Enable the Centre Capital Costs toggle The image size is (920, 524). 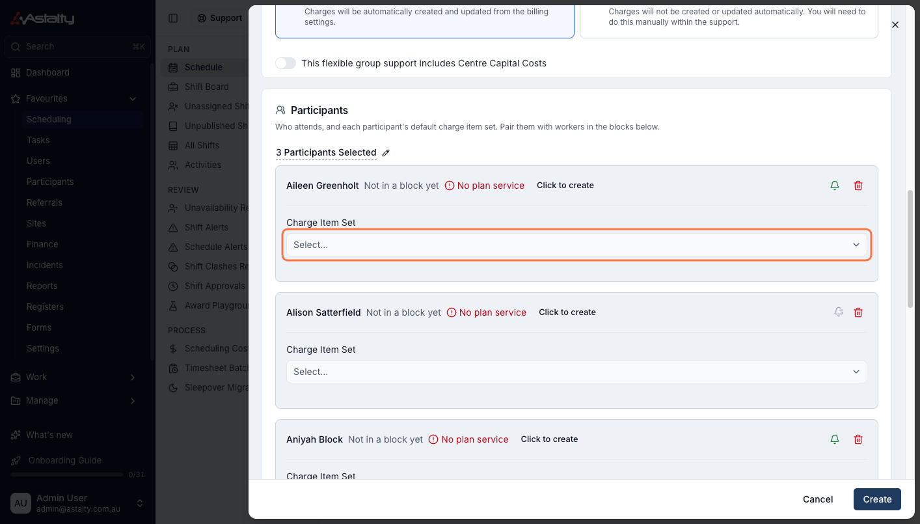[286, 63]
